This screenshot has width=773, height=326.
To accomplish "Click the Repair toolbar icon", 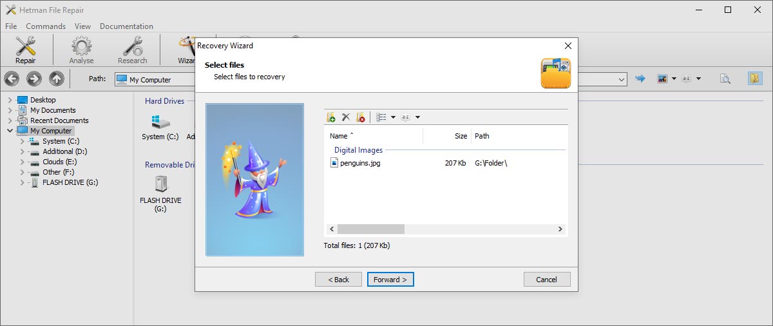I will [x=26, y=50].
